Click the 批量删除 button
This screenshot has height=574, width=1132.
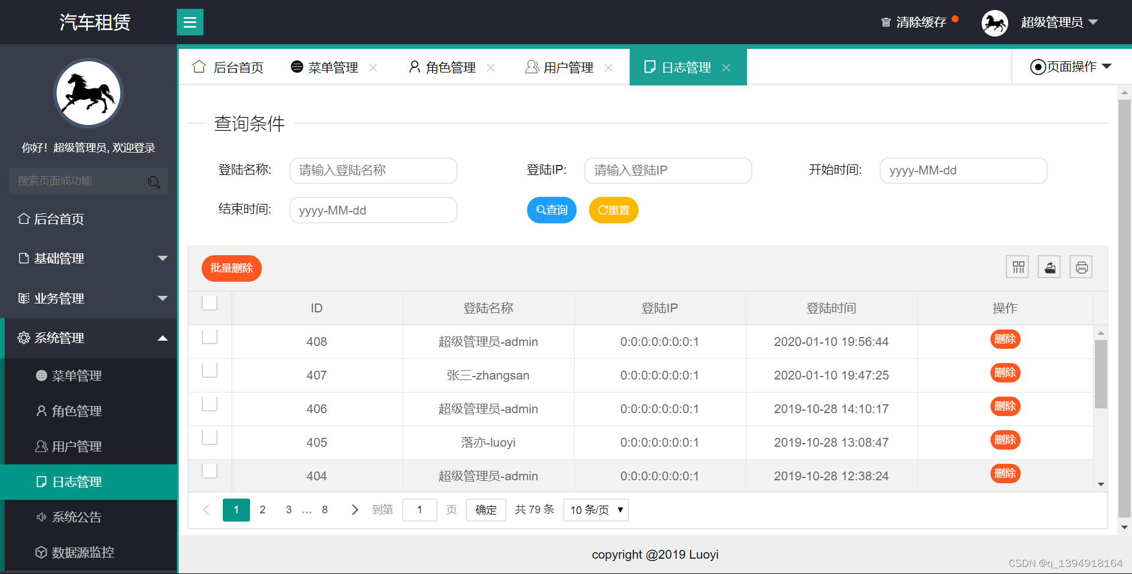[x=231, y=268]
